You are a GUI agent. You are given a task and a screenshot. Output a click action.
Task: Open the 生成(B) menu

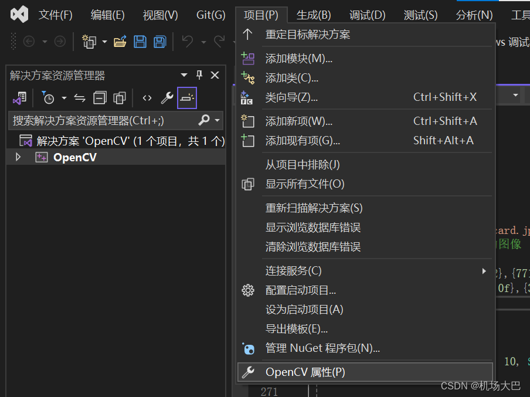coord(313,15)
